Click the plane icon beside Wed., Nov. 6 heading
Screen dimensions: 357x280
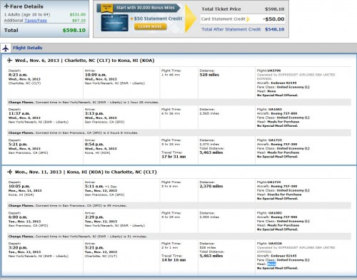9,61
